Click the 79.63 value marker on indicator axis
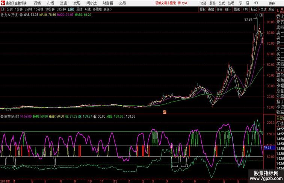This screenshot has height=183, width=284. 267,147
